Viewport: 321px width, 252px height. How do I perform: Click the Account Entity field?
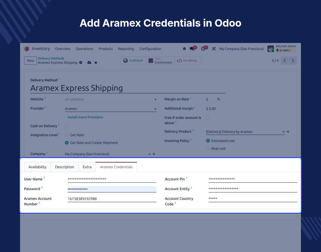[x=253, y=189]
